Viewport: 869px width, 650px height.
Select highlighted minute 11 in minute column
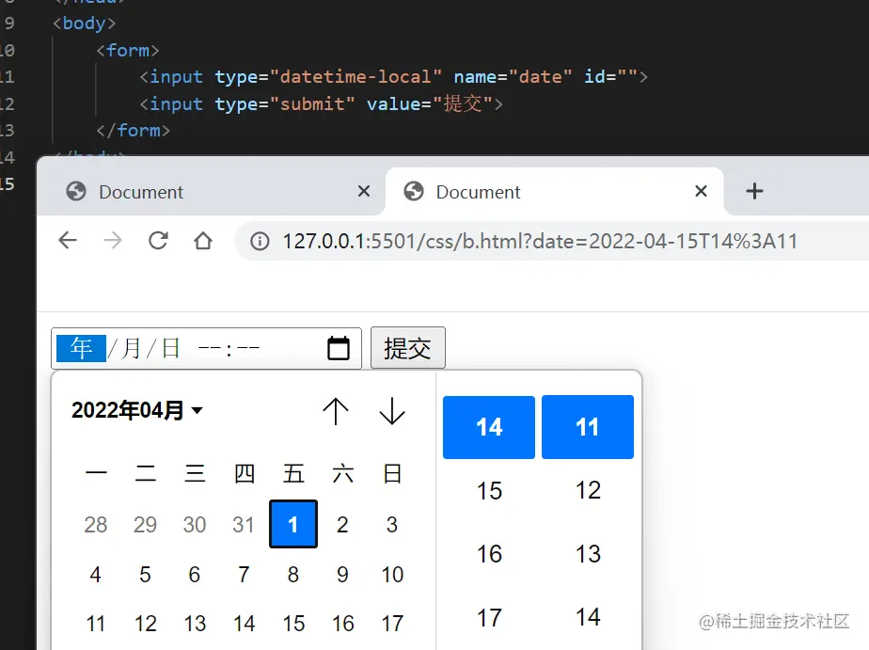588,427
